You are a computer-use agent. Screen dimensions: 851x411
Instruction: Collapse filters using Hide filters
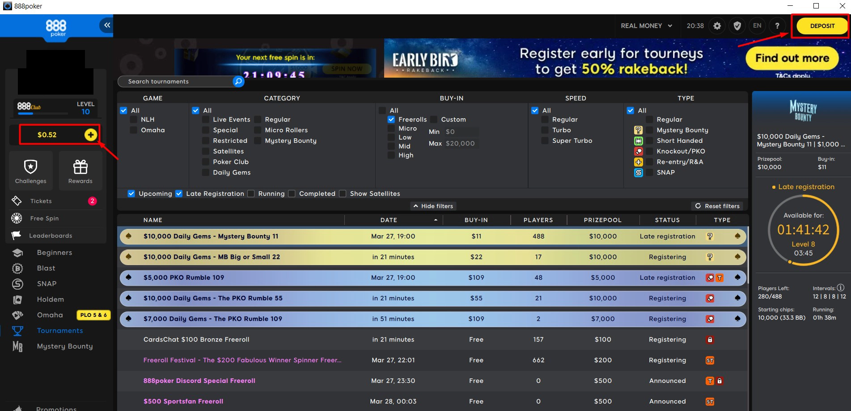pyautogui.click(x=433, y=206)
